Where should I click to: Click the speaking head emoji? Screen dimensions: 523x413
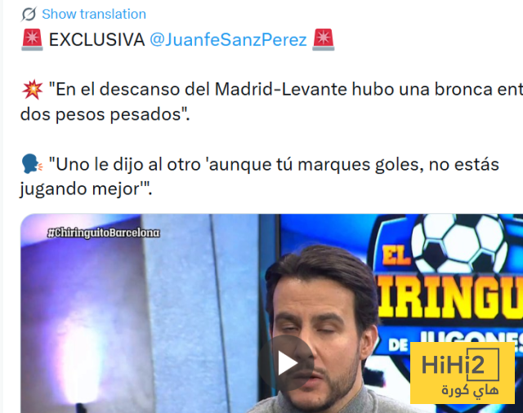coord(32,164)
